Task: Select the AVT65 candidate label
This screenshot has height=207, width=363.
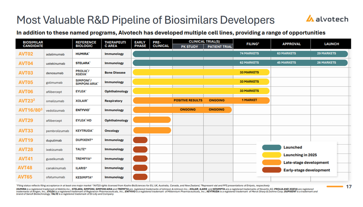Action: [25, 177]
